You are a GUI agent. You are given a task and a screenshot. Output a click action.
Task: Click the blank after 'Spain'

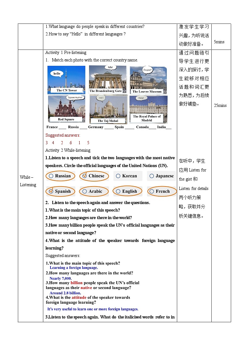point(129,128)
